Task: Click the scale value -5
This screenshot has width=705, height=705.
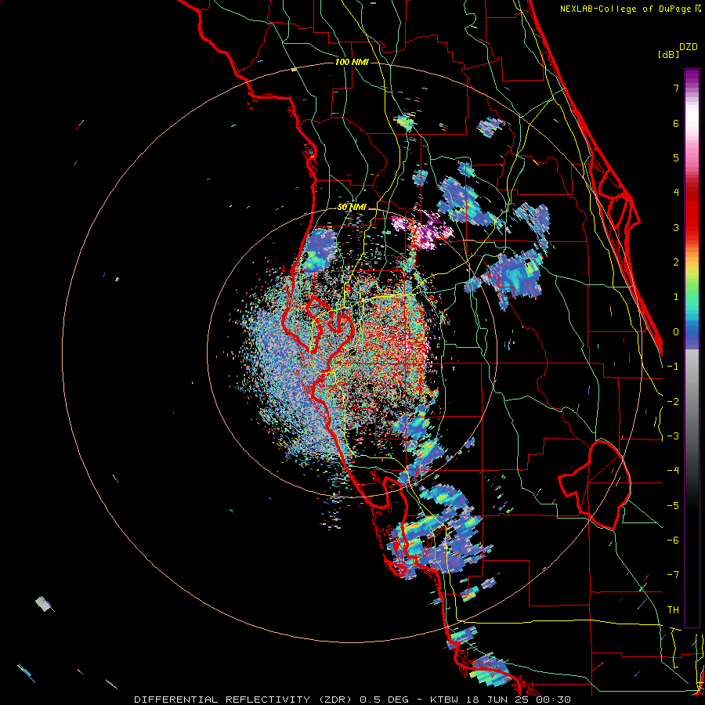Action: pos(673,506)
